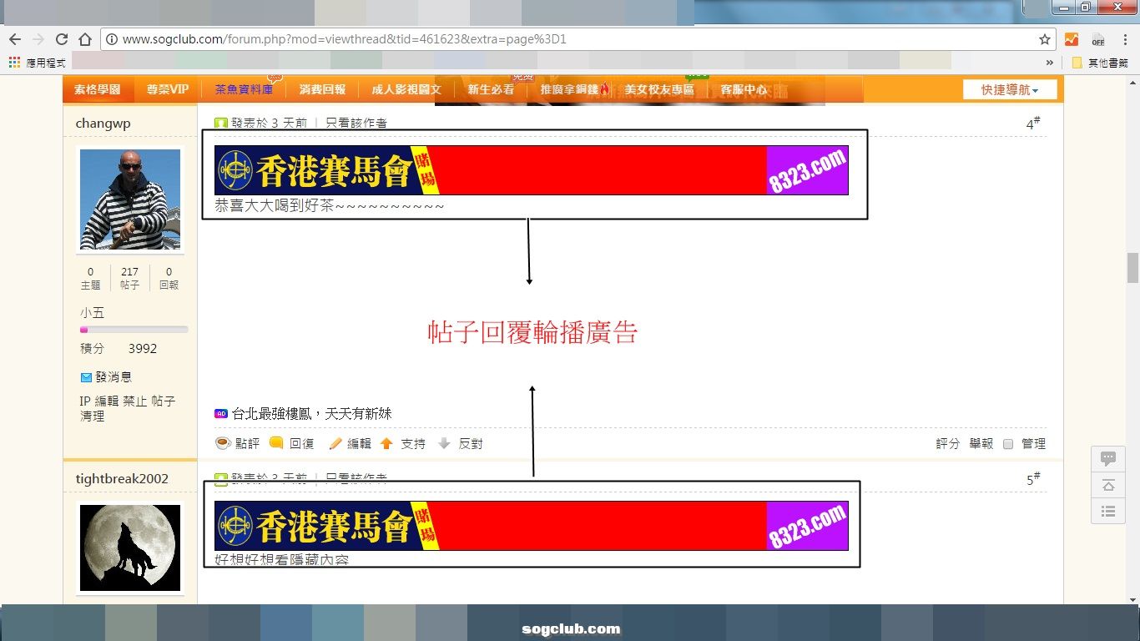Open post number 4# link
This screenshot has width=1140, height=641.
1033,124
